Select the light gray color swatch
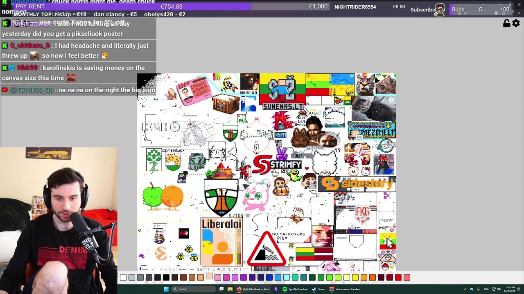Viewport: 524px width, 294px height. (132, 278)
